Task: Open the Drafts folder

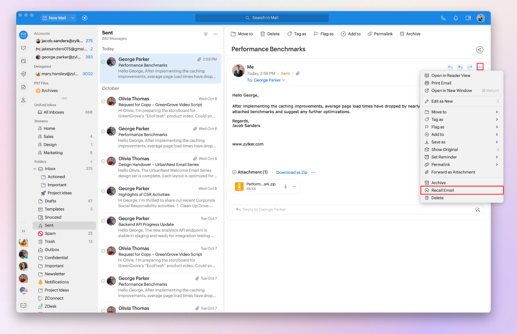Action: coord(64,201)
